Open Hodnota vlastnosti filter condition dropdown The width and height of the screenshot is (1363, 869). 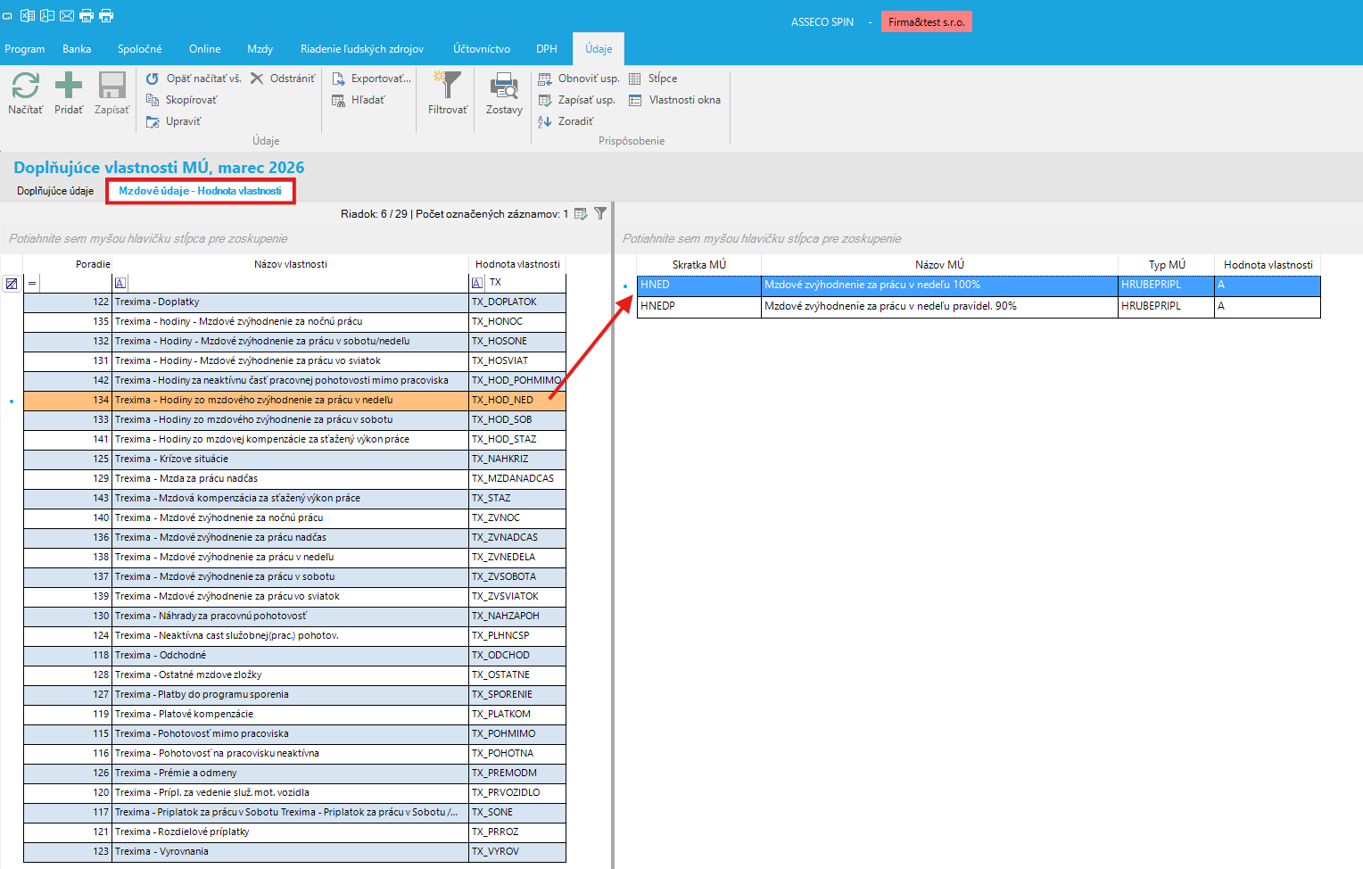coord(477,283)
